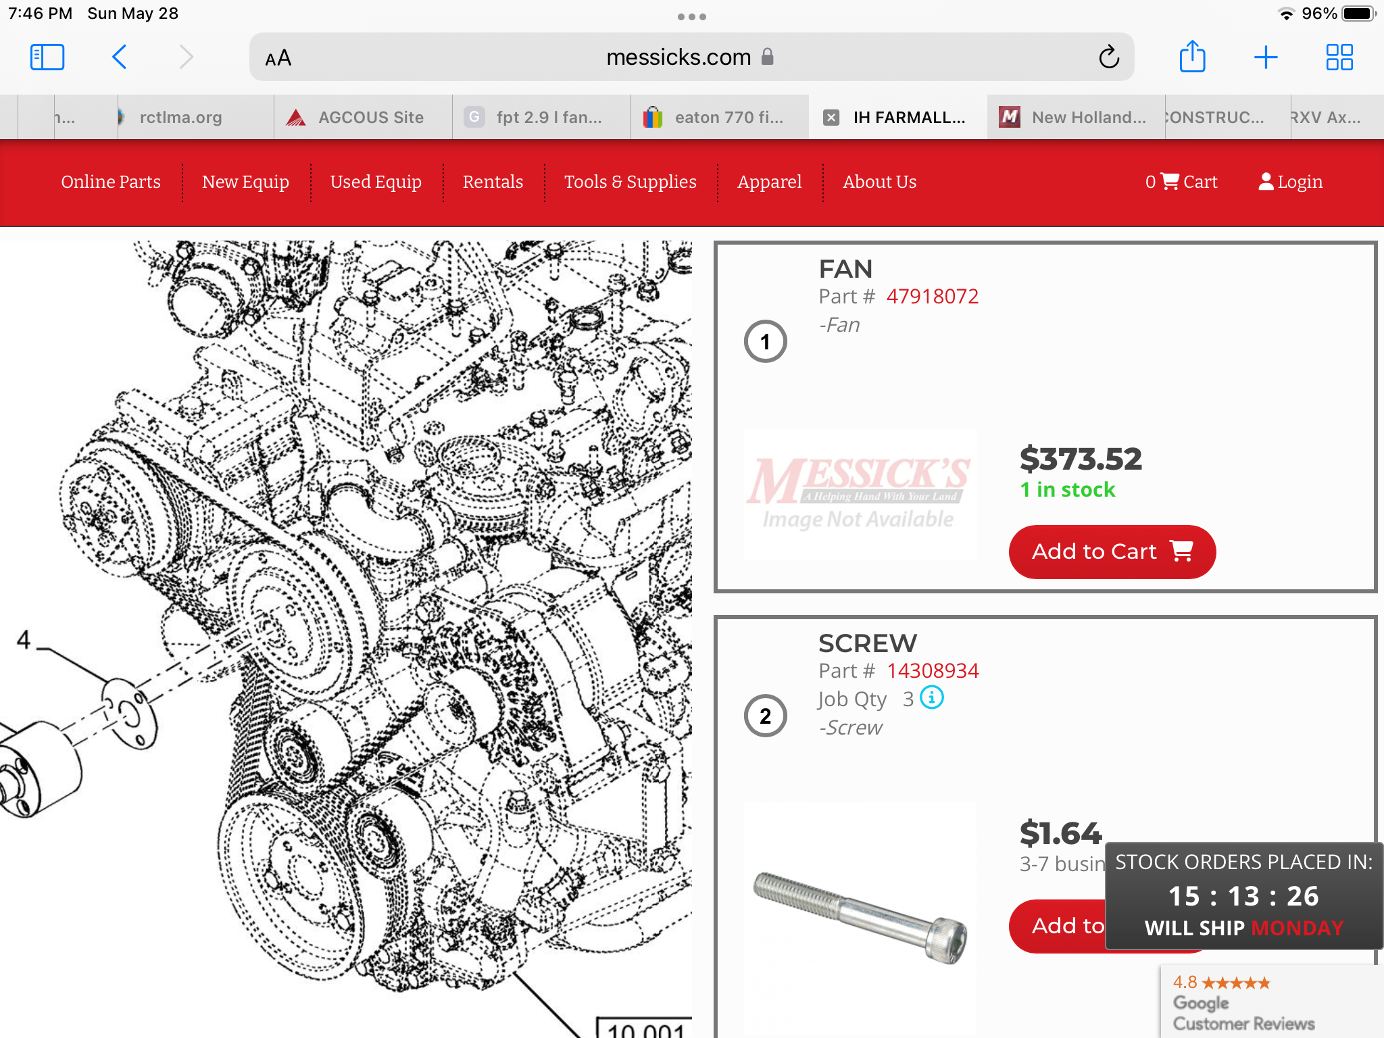The image size is (1384, 1038).
Task: Switch to the AGCOUS Site tab
Action: 364,118
